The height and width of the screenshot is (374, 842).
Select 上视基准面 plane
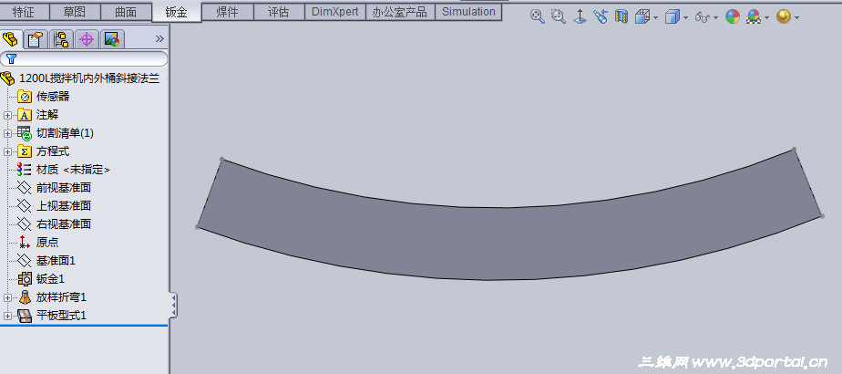[64, 206]
